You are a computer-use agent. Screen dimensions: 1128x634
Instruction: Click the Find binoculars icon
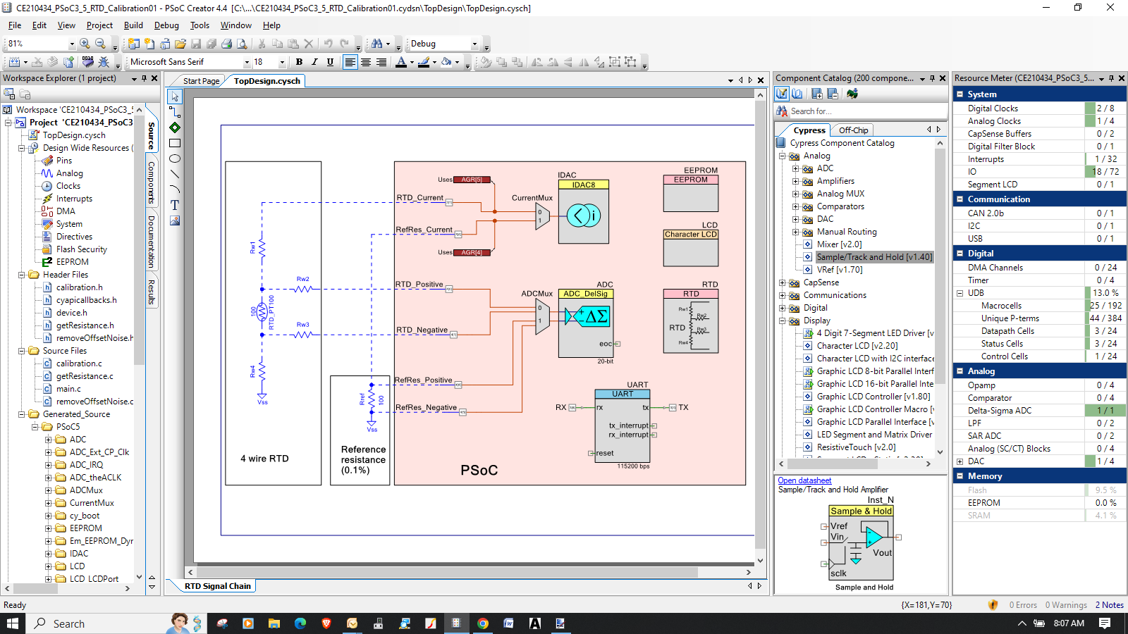point(376,44)
